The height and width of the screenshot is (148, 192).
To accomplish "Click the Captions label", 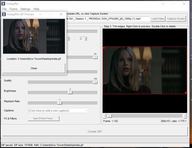I will [x=9, y=111].
